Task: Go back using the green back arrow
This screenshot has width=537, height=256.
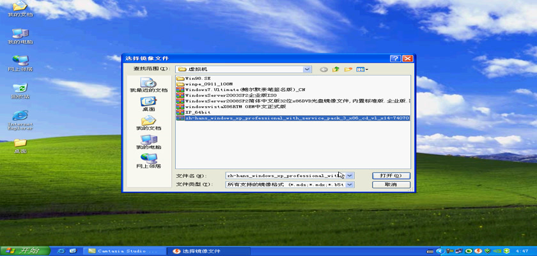Action: tap(324, 68)
